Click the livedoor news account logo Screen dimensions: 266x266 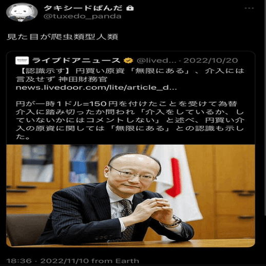[22, 61]
